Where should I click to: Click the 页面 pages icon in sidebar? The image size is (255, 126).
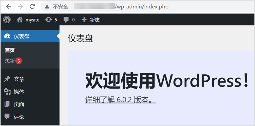click(7, 104)
